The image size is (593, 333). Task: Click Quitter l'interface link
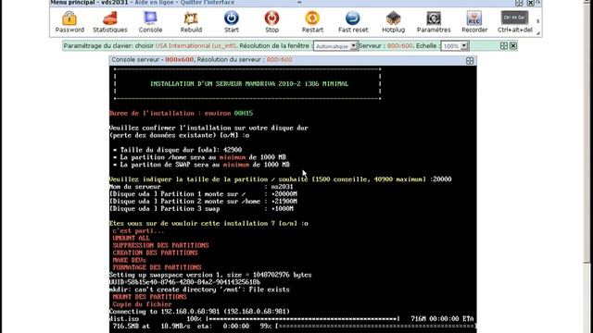tap(208, 3)
